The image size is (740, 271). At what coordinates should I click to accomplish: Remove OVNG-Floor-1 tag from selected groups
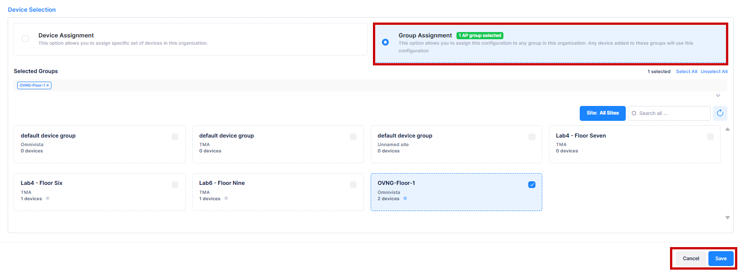48,85
